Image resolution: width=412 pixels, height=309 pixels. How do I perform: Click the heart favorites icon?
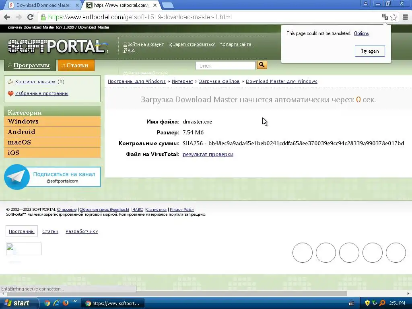point(10,93)
